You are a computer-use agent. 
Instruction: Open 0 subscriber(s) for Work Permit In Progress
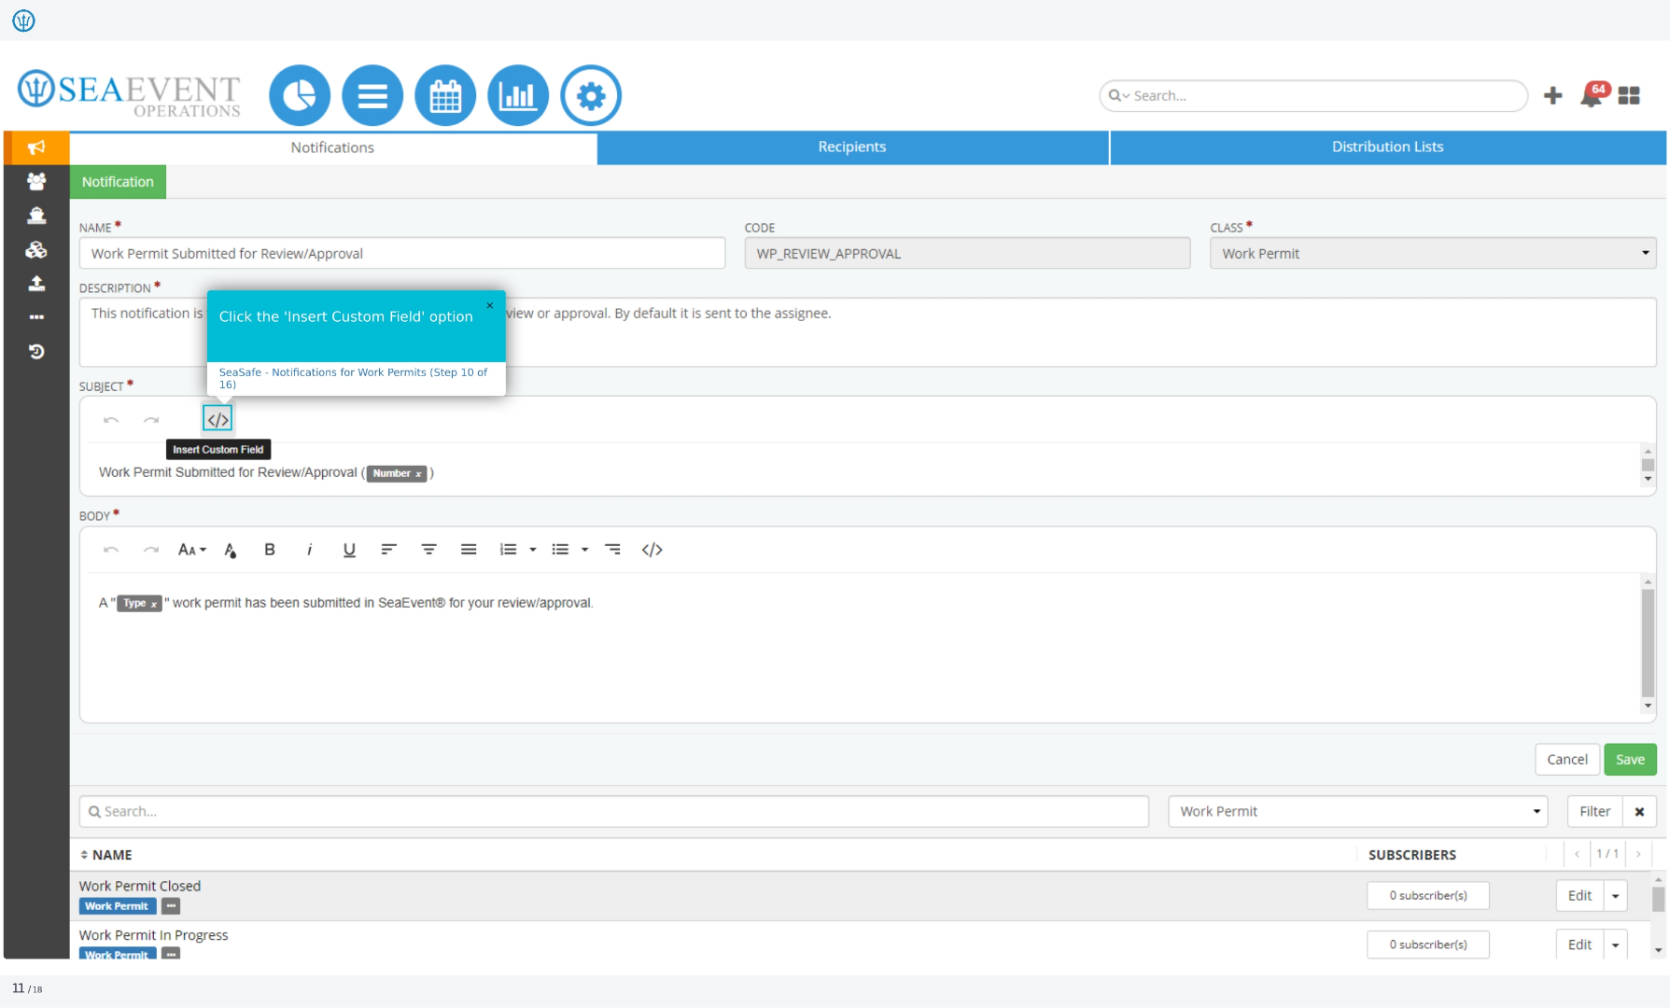click(x=1427, y=945)
